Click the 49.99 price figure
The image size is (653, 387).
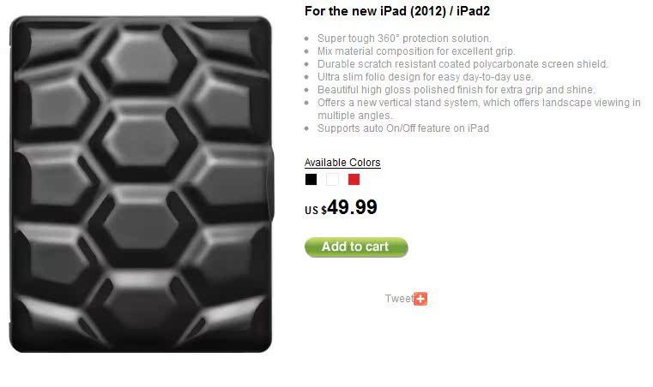(x=352, y=207)
